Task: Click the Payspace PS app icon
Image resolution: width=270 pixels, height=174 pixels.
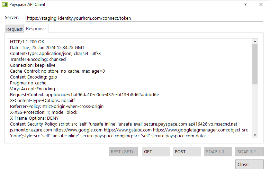Action: click(4, 4)
